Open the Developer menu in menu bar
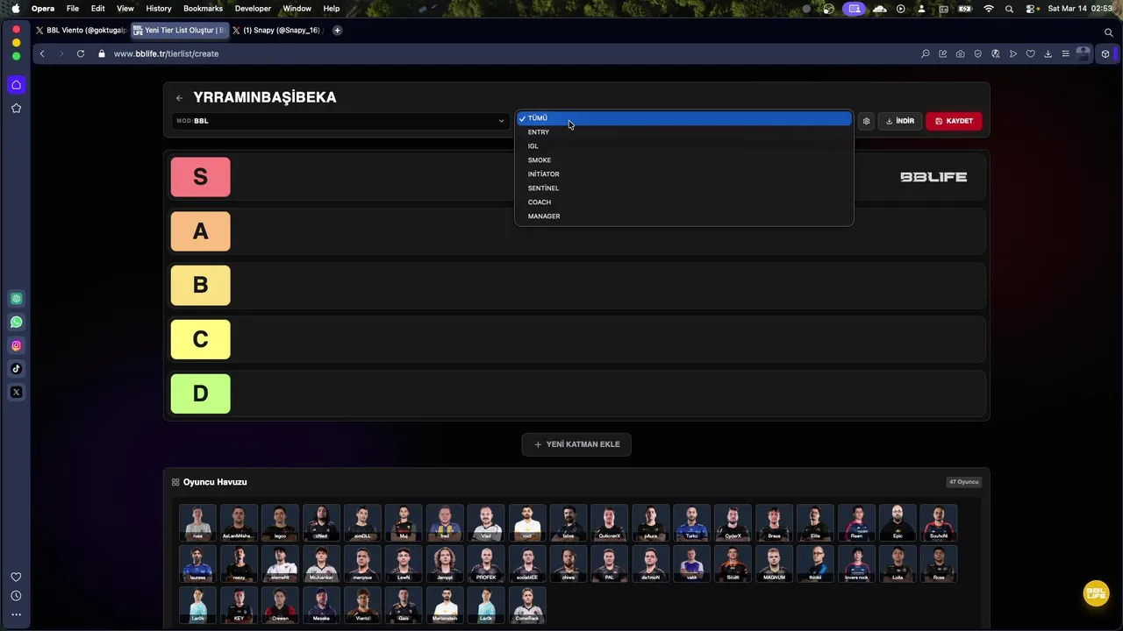Viewport: 1123px width, 631px height. click(x=253, y=9)
